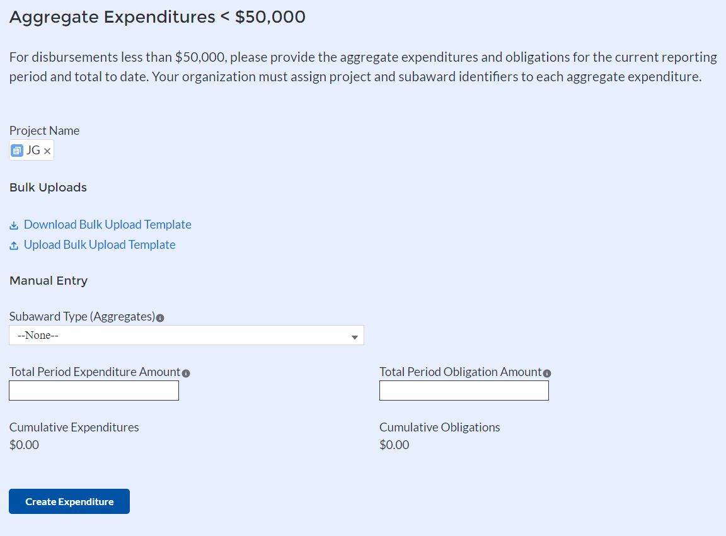Focus the Total Period Obligation Amount field
The image size is (726, 536).
pos(464,391)
